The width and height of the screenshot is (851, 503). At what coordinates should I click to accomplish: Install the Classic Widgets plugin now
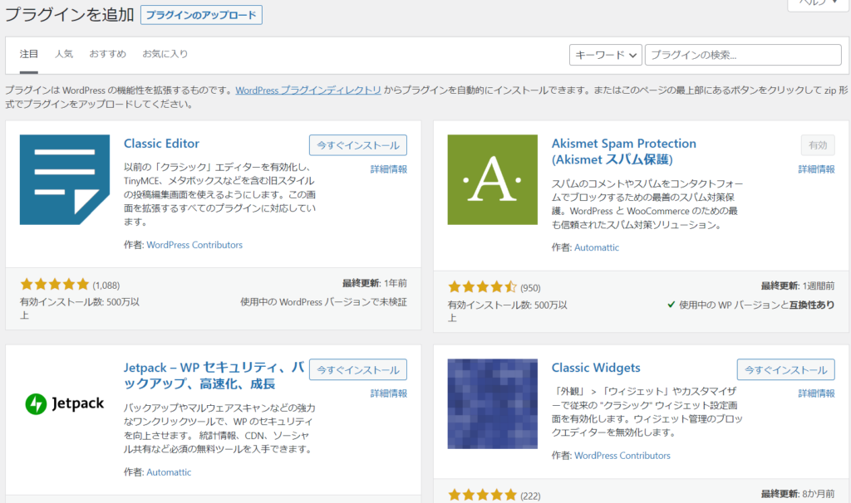[x=785, y=369]
